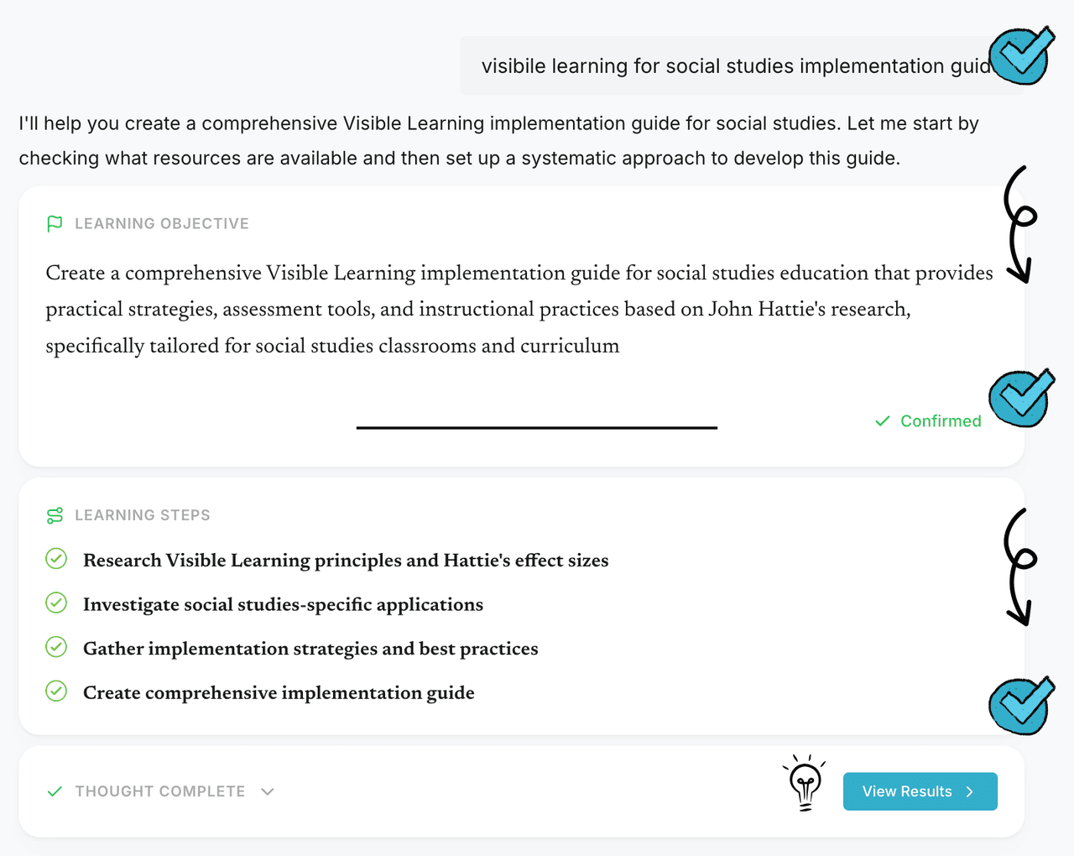Select the blue checkmark beside the Confirmed text
This screenshot has height=856, width=1074.
point(1020,398)
